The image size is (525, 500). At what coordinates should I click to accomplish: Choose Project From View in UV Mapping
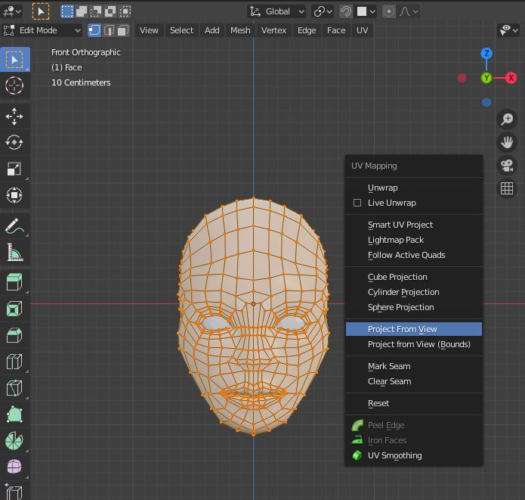tap(403, 329)
